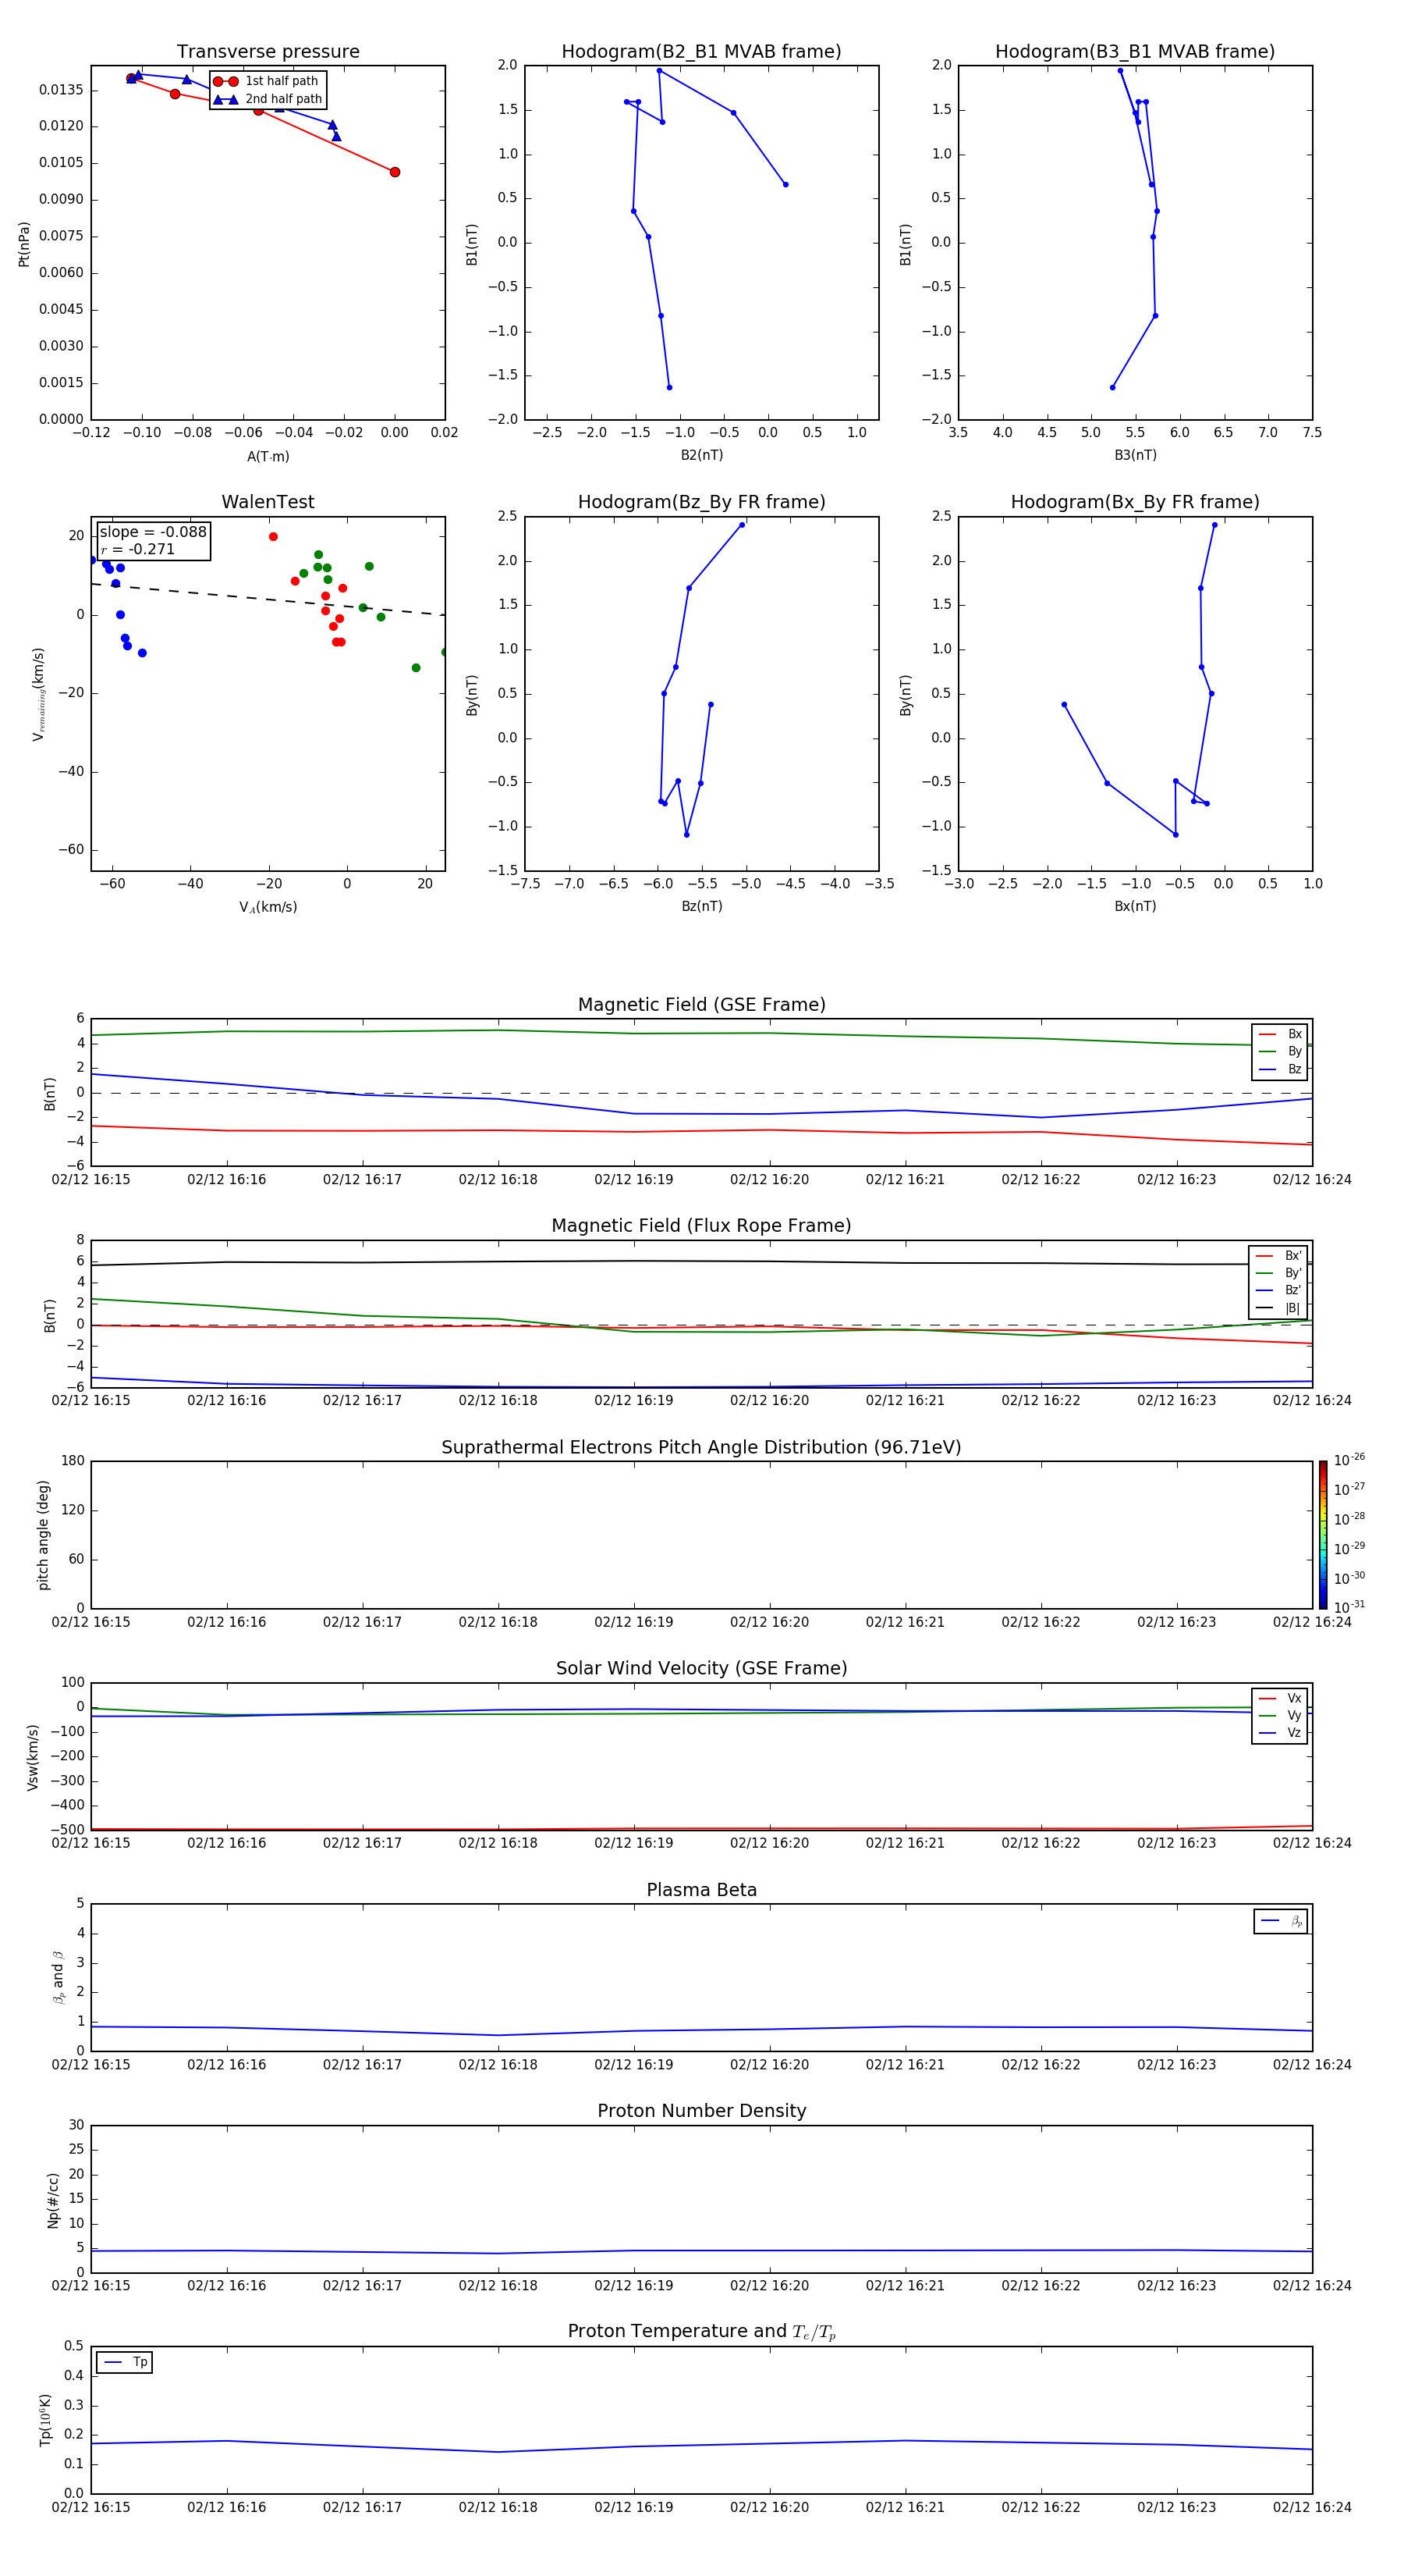The width and height of the screenshot is (1404, 2576).
Task: Click the Tp legend in Proton Temperature panel
Action: 124,2362
